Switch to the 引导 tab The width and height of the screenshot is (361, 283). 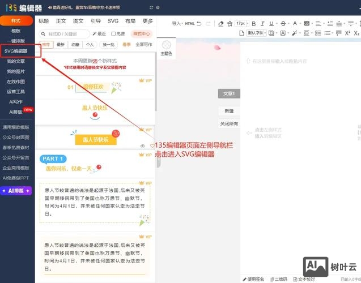[x=96, y=21]
